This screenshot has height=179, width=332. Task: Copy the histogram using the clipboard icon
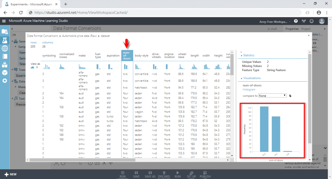click(290, 96)
